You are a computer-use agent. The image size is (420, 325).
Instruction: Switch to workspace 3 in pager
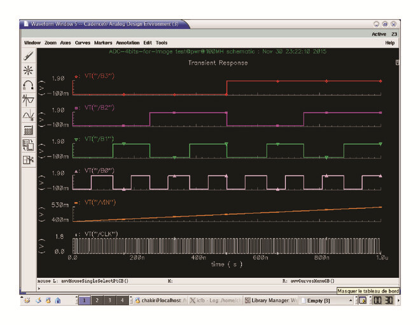point(109,300)
